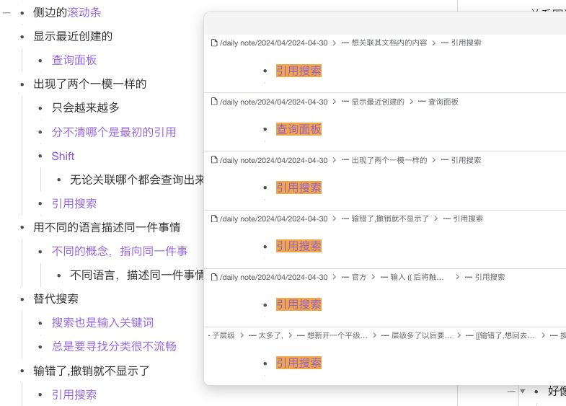Select the 只会越来越多 block
566x406 pixels.
click(86, 108)
